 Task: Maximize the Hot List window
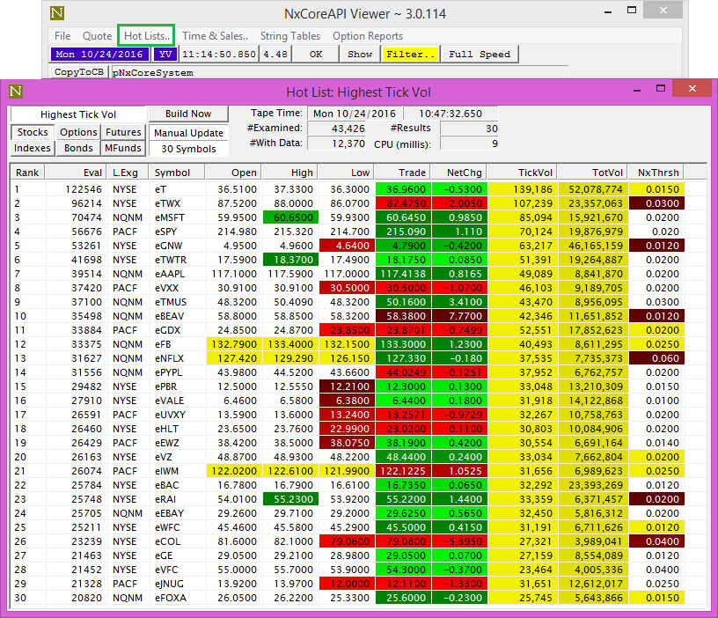point(660,88)
